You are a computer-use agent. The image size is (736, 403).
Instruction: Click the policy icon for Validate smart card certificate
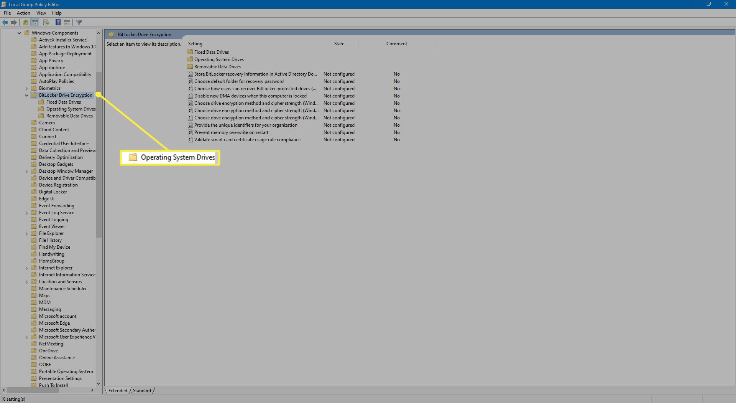(x=190, y=140)
